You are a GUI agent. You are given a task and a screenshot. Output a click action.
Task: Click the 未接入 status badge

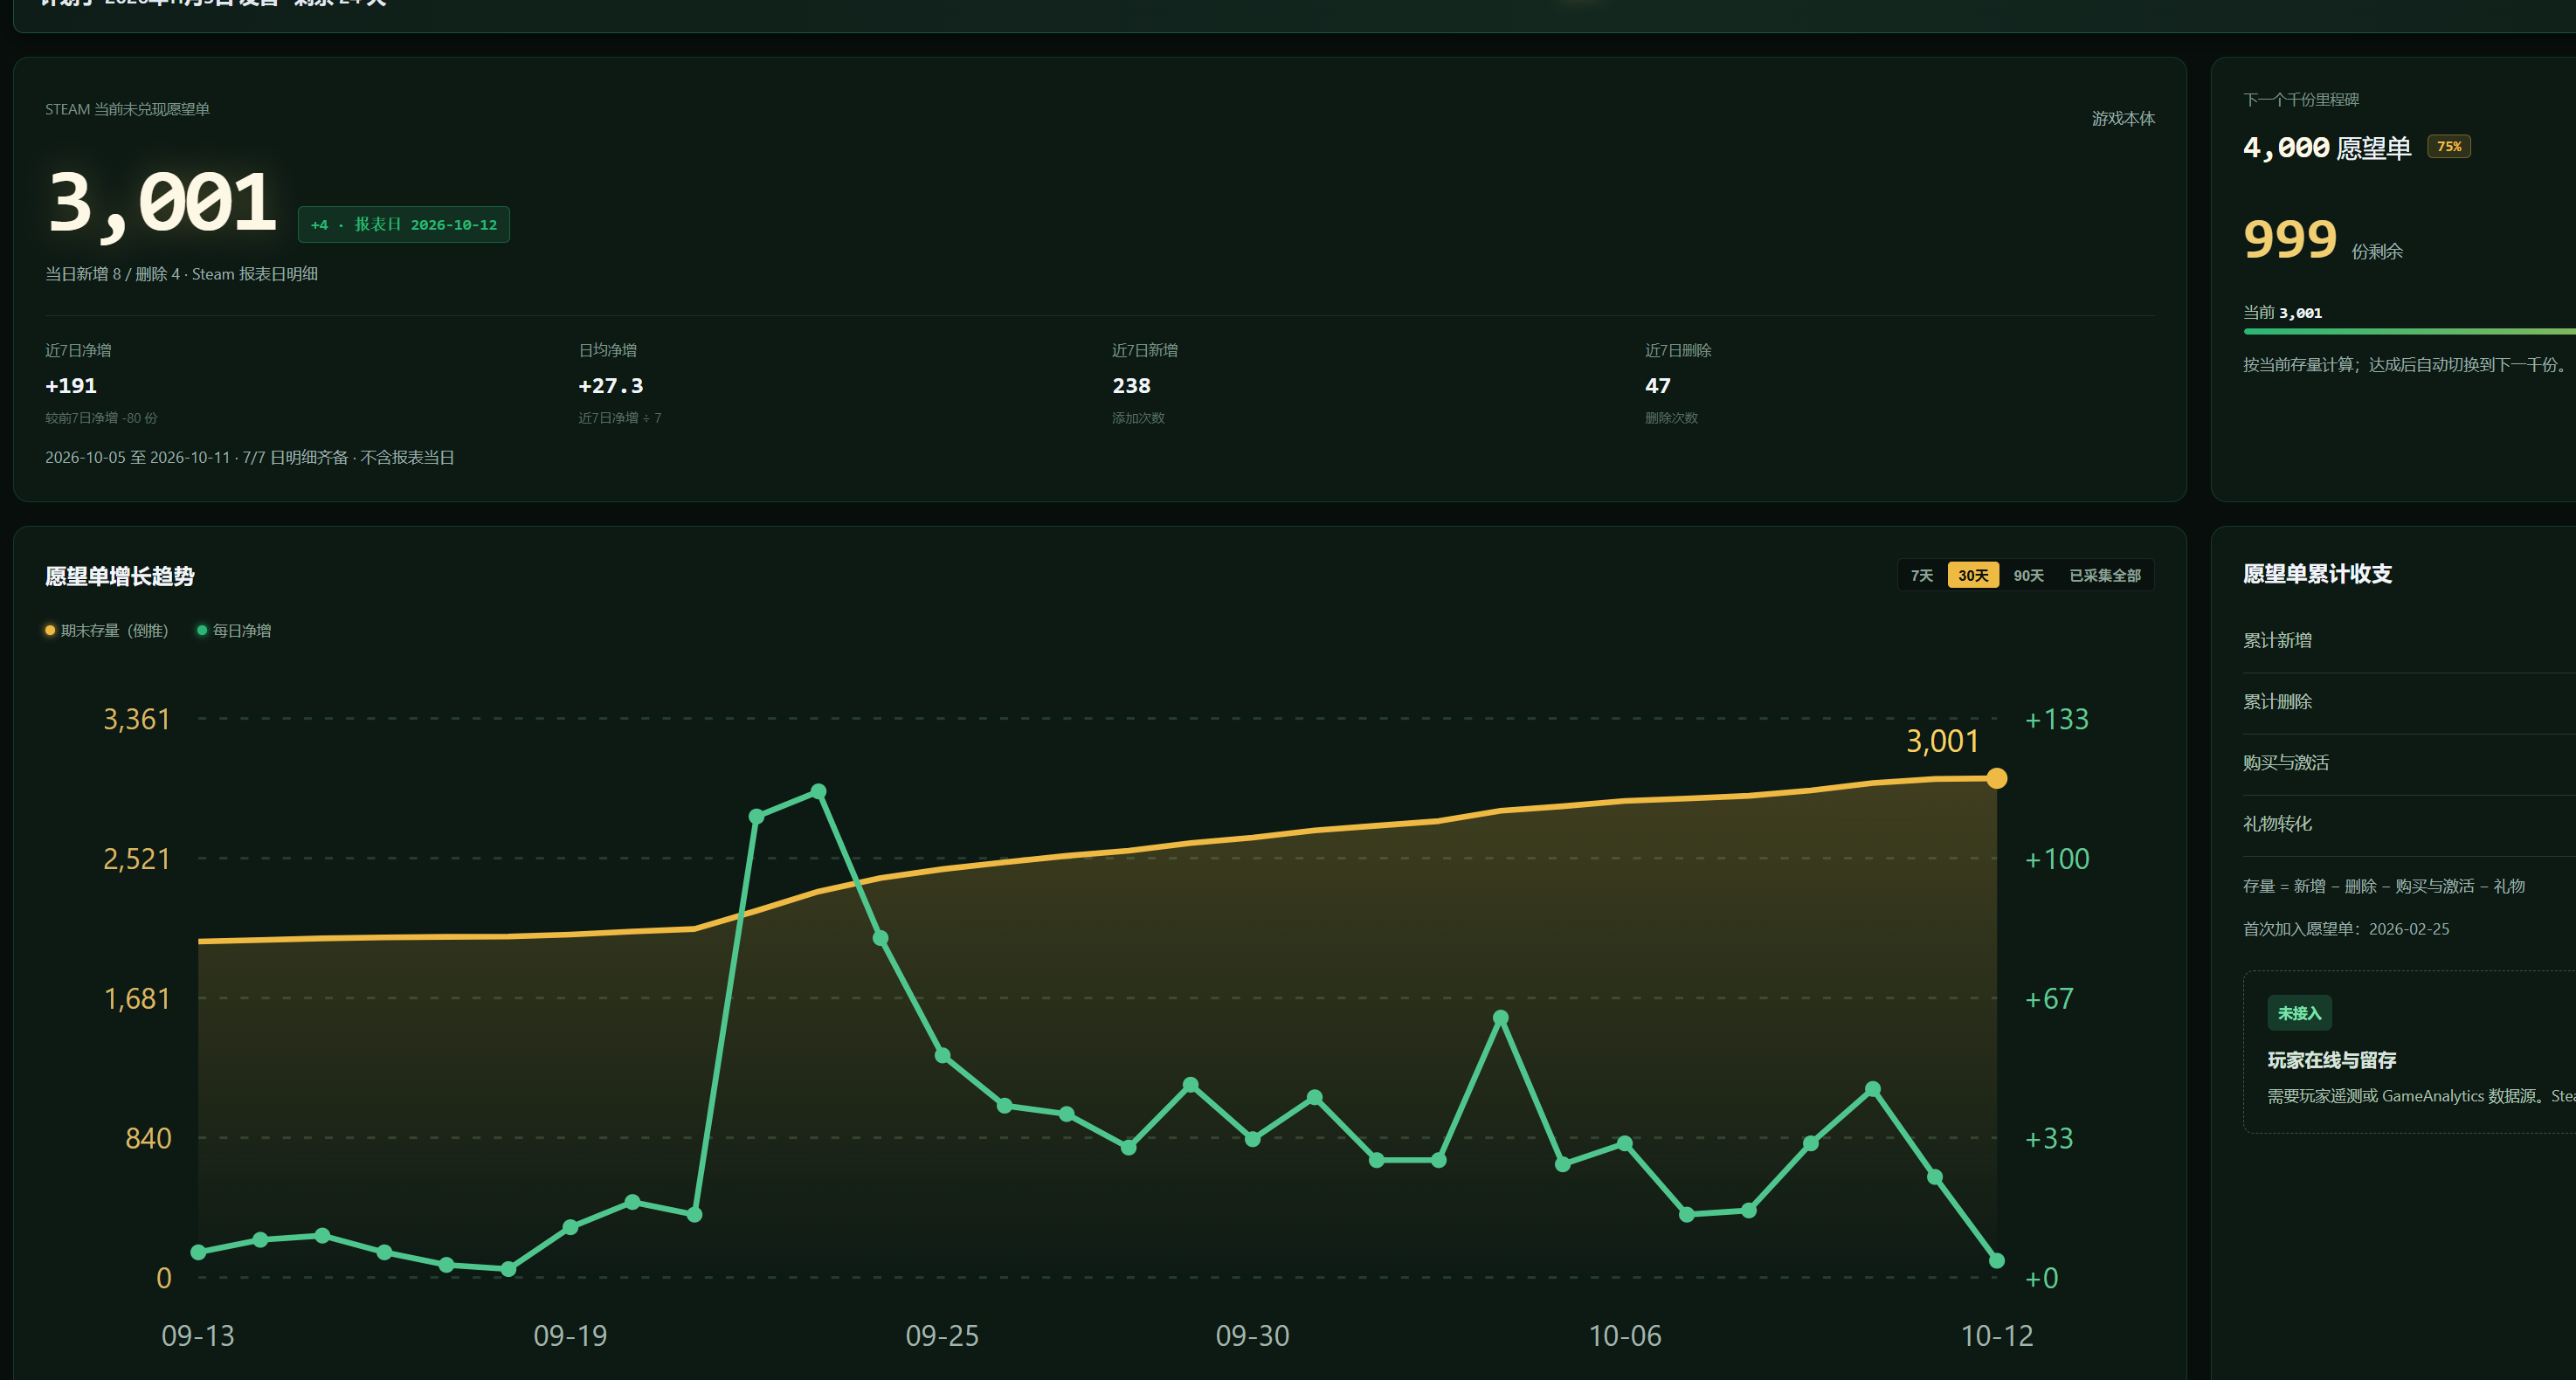(x=2299, y=1013)
